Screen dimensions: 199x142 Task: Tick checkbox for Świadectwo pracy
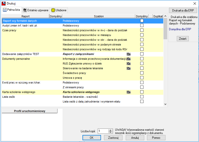(142, 73)
